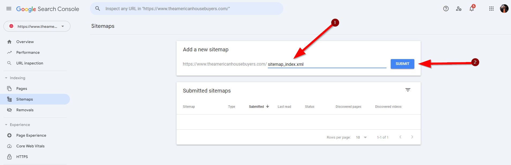Click the property favicon in selector
The image size is (511, 165).
pyautogui.click(x=11, y=26)
